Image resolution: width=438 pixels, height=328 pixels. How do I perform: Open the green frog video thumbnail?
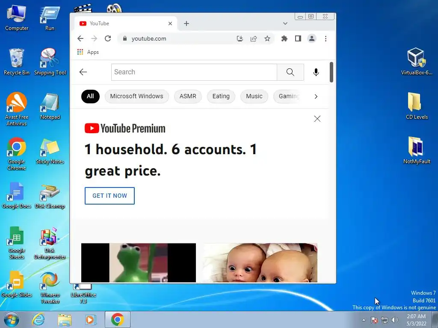click(139, 263)
